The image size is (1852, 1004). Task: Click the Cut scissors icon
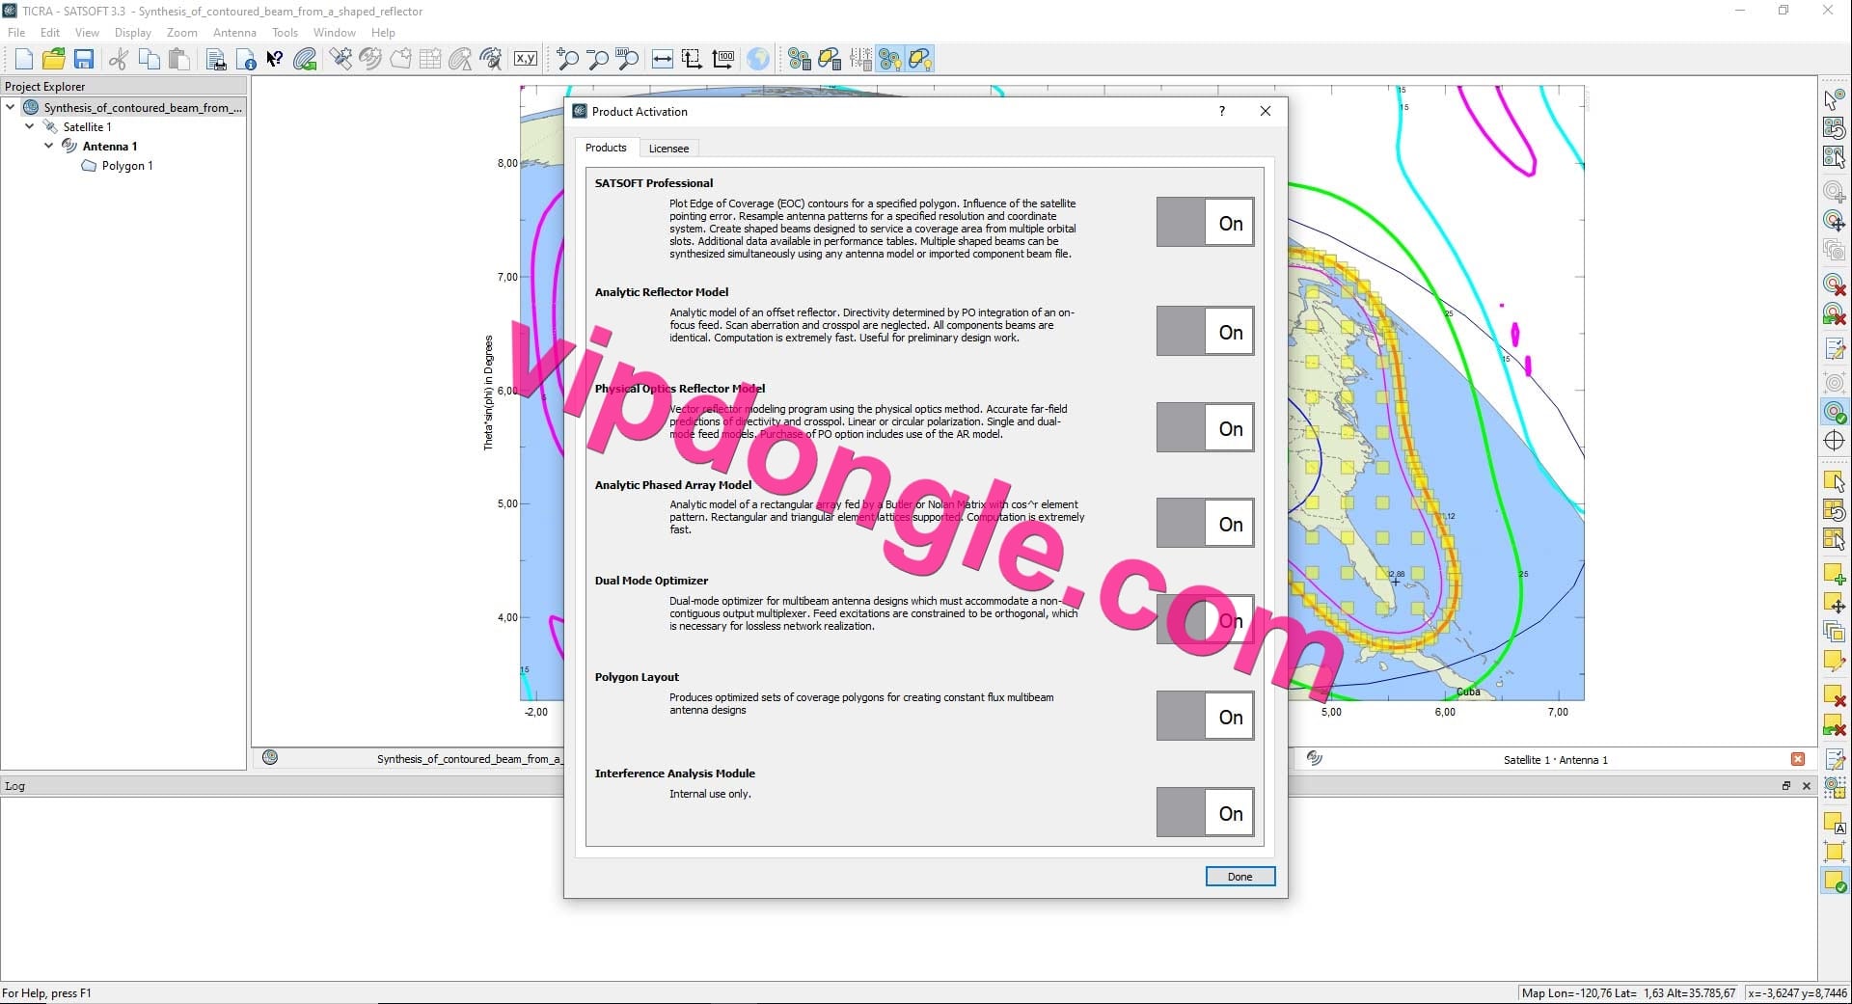point(119,60)
